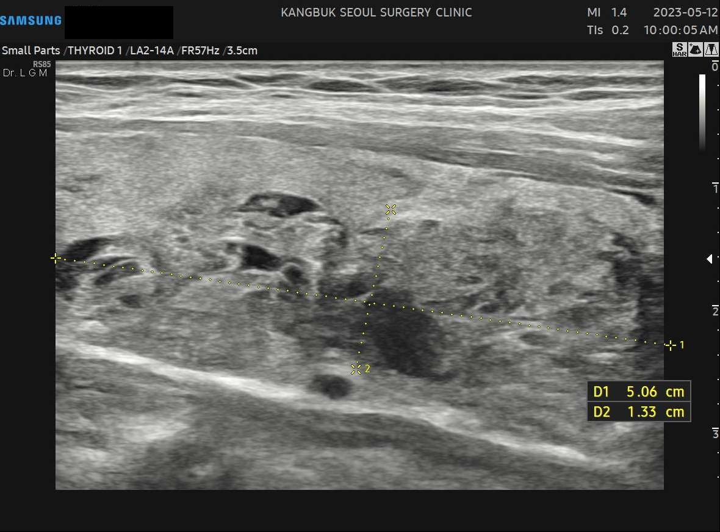Image resolution: width=720 pixels, height=532 pixels.
Task: Click the ultrasound sector image enhancement icon
Action: [x=695, y=49]
